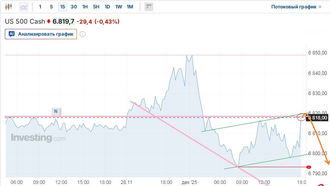The height and width of the screenshot is (186, 330).
Task: Choose the 1W weekly interval
Action: point(119,7)
